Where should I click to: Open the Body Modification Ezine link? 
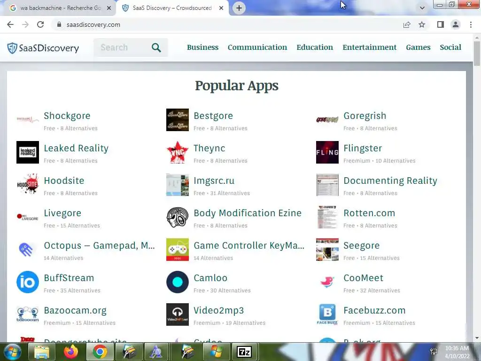(248, 213)
